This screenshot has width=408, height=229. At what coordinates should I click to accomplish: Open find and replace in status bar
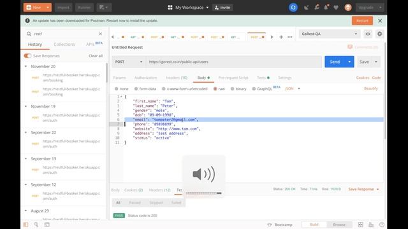pos(36,225)
